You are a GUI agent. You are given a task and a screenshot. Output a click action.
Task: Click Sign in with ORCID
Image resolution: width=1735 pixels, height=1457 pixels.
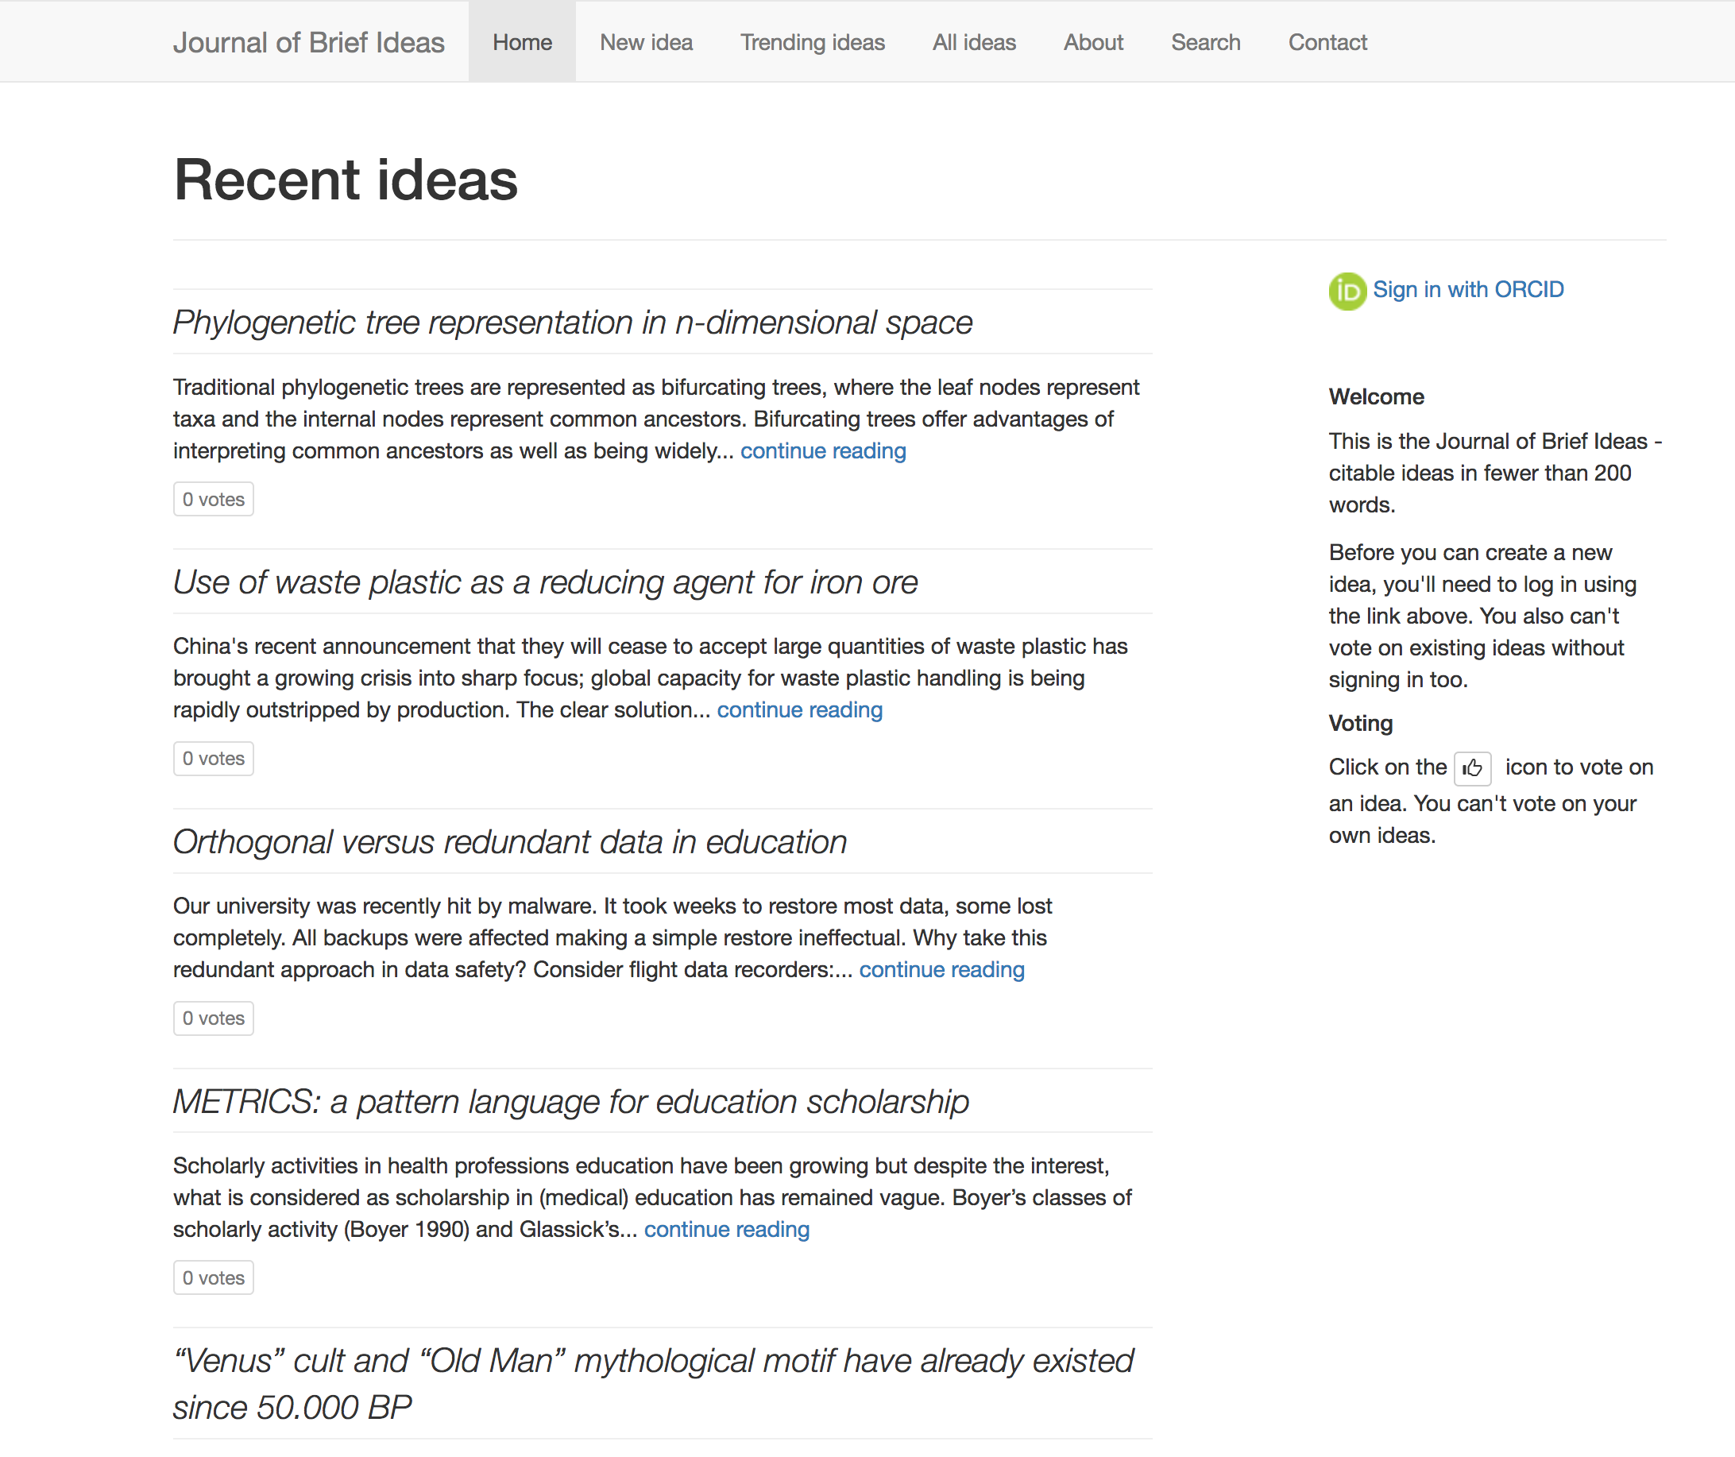coord(1469,289)
